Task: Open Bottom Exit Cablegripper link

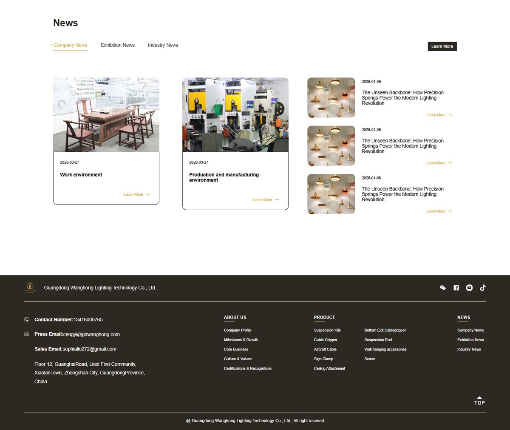Action: tap(385, 330)
